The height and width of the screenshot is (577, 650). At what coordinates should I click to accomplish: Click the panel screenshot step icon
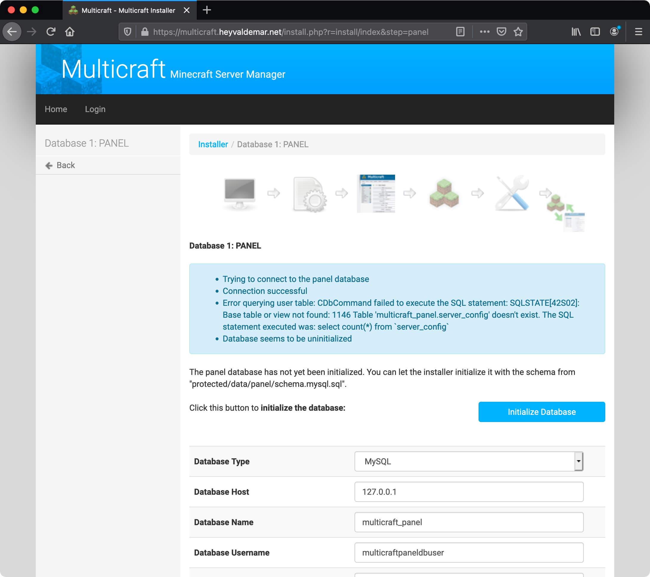pos(376,193)
